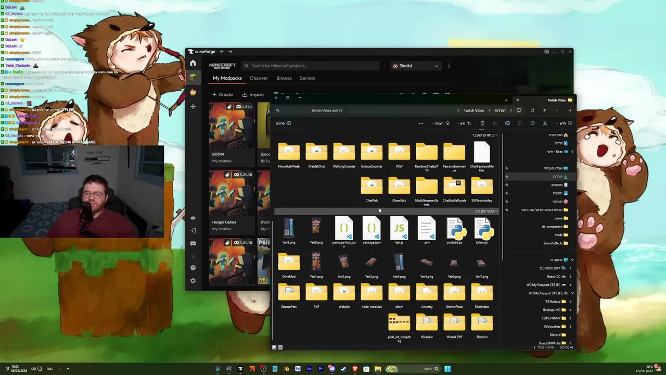The image size is (666, 375).
Task: Click Import modpack button
Action: coord(253,94)
